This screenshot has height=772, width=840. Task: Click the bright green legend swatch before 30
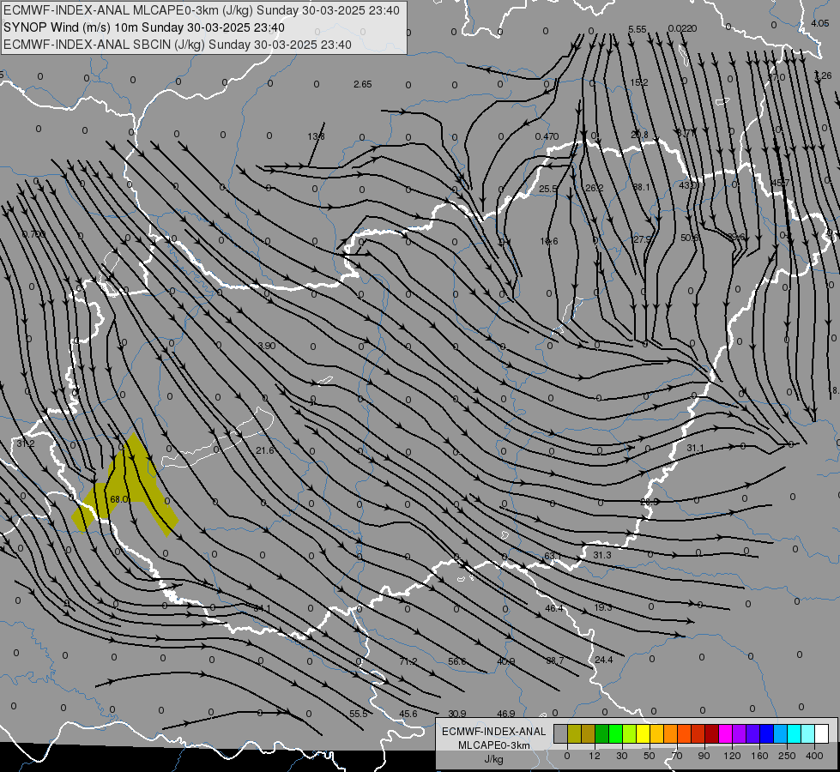(x=615, y=733)
